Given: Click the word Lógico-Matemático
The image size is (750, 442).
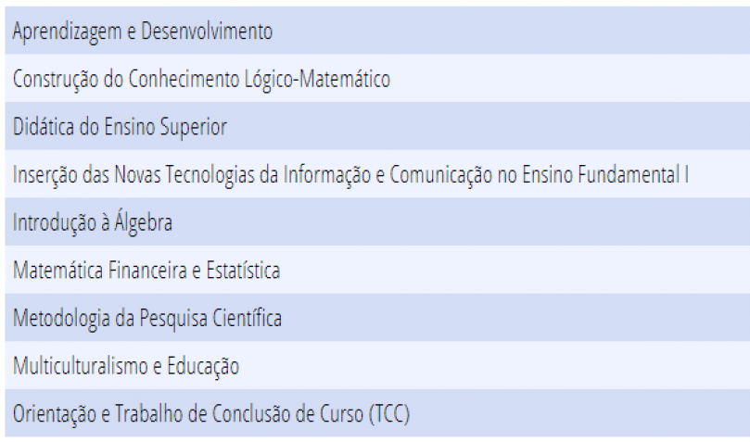Looking at the screenshot, I should click(x=317, y=80).
